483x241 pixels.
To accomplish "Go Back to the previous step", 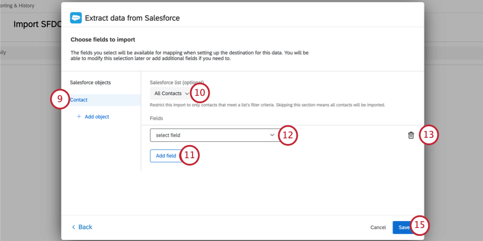I will [85, 227].
